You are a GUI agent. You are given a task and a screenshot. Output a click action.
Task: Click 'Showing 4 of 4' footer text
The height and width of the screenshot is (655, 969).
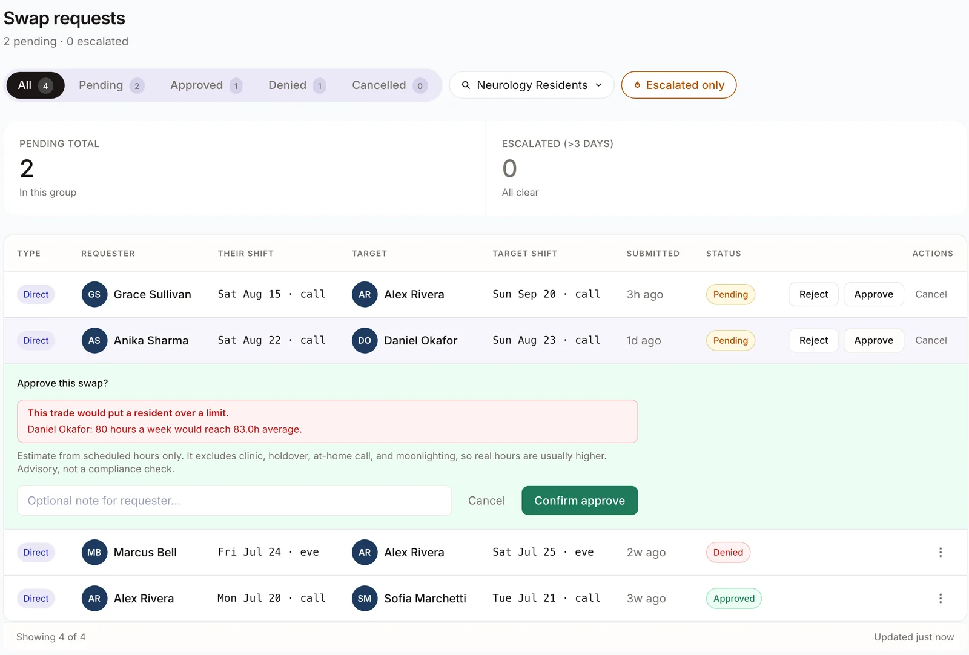[51, 637]
